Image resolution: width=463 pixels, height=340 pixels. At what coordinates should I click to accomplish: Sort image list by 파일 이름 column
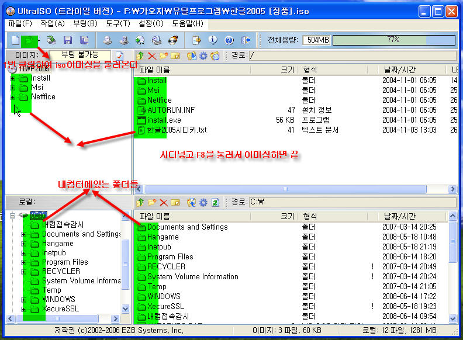194,70
